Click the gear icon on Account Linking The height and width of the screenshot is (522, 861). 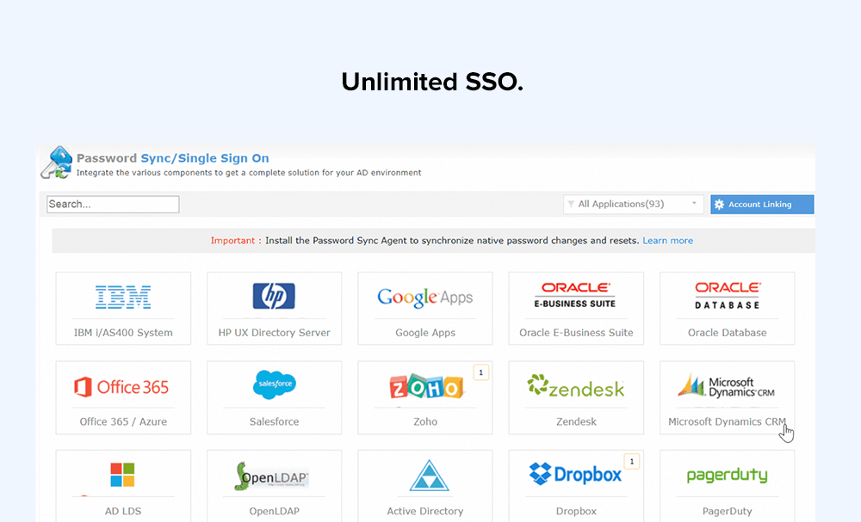pyautogui.click(x=719, y=205)
